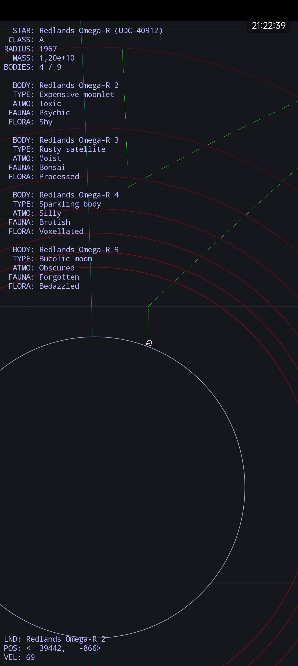Select BODY: Redlands Omega-R 2 entry
The height and width of the screenshot is (666, 298).
point(66,85)
